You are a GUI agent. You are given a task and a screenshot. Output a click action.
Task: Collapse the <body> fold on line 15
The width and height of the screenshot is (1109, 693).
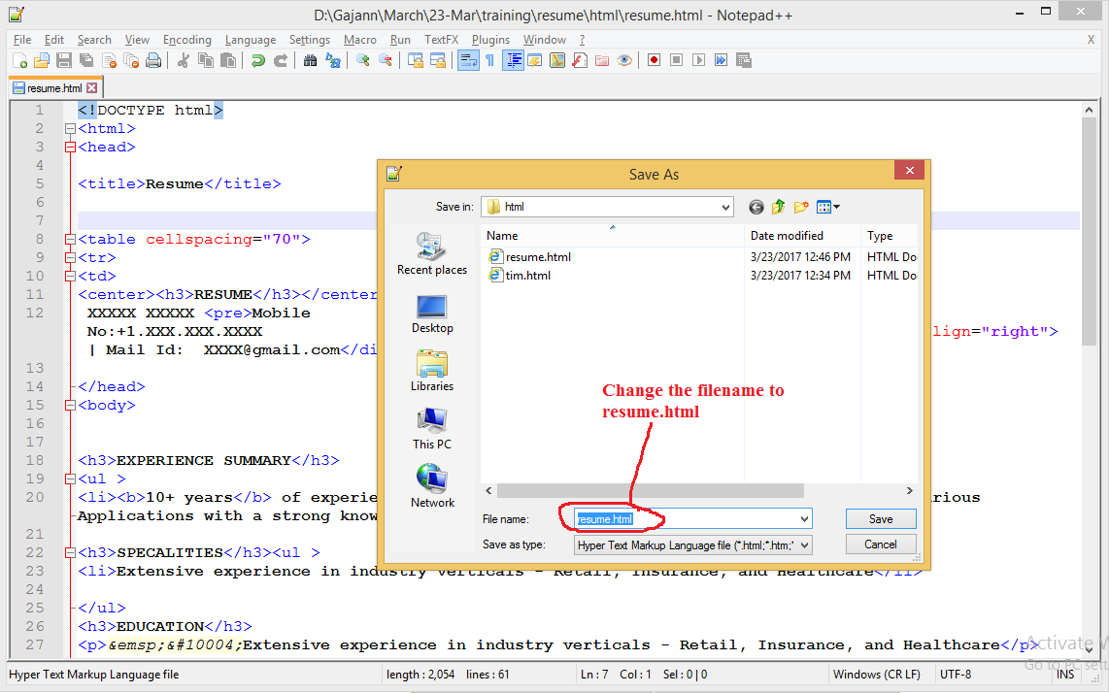click(x=70, y=405)
